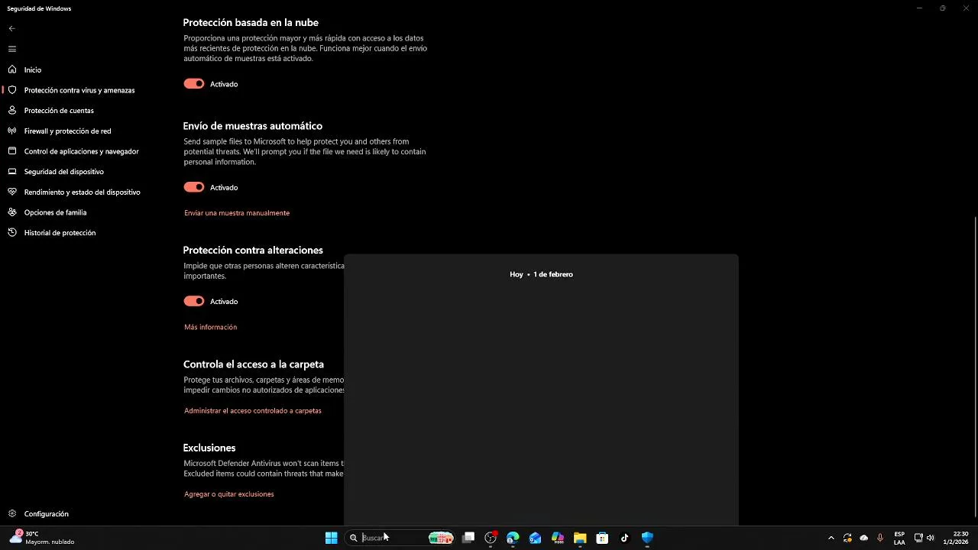Open the 22:30 clock and date

pos(957,538)
